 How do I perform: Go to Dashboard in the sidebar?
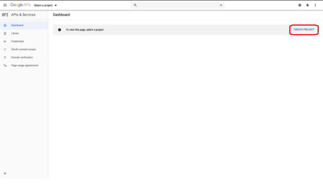pyautogui.click(x=17, y=25)
